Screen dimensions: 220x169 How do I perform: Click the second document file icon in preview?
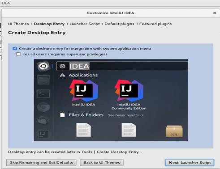click(129, 130)
